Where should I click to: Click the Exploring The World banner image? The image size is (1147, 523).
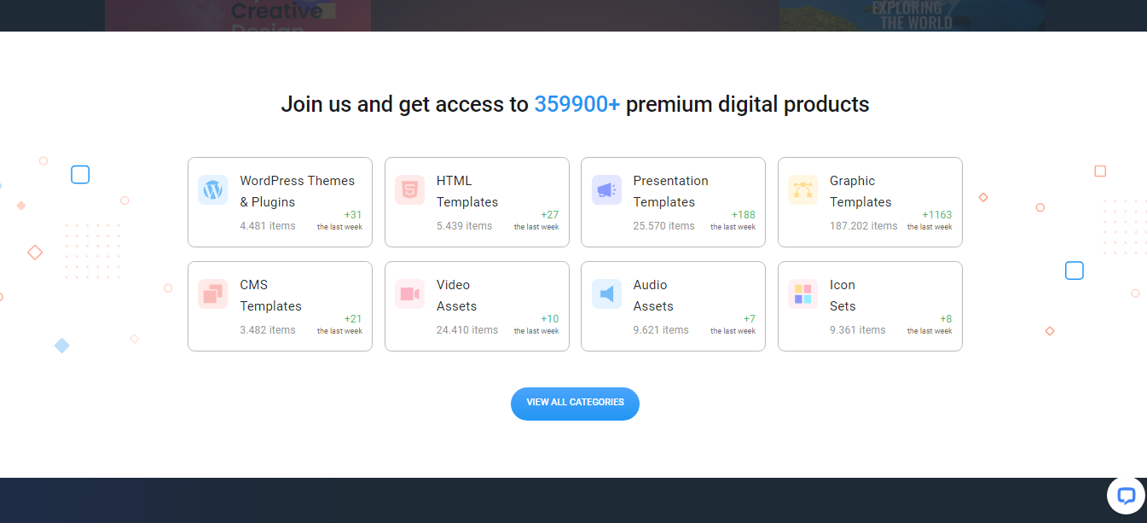tap(911, 15)
